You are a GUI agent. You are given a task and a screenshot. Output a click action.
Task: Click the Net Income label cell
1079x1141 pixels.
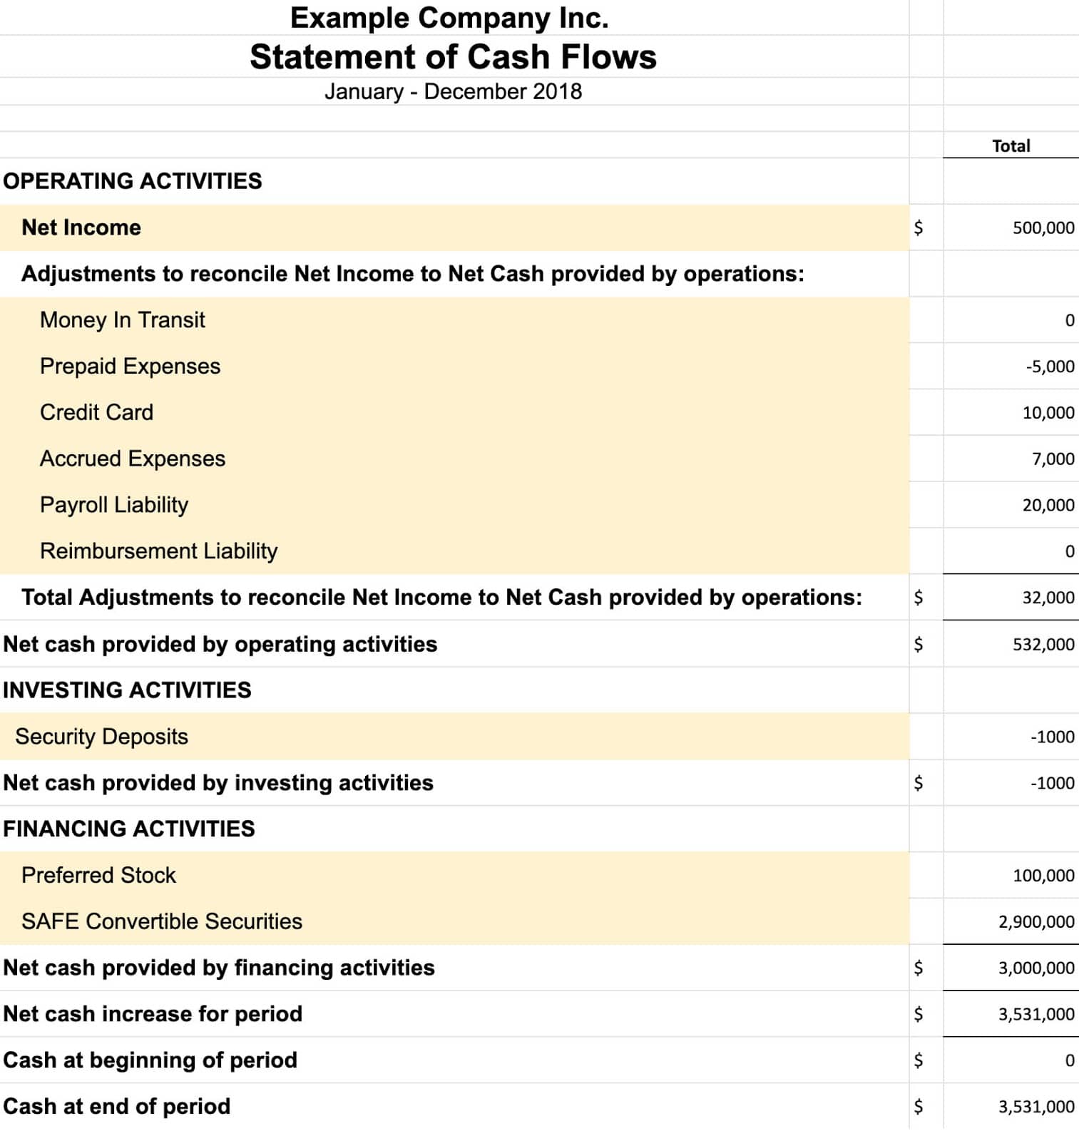tap(81, 227)
